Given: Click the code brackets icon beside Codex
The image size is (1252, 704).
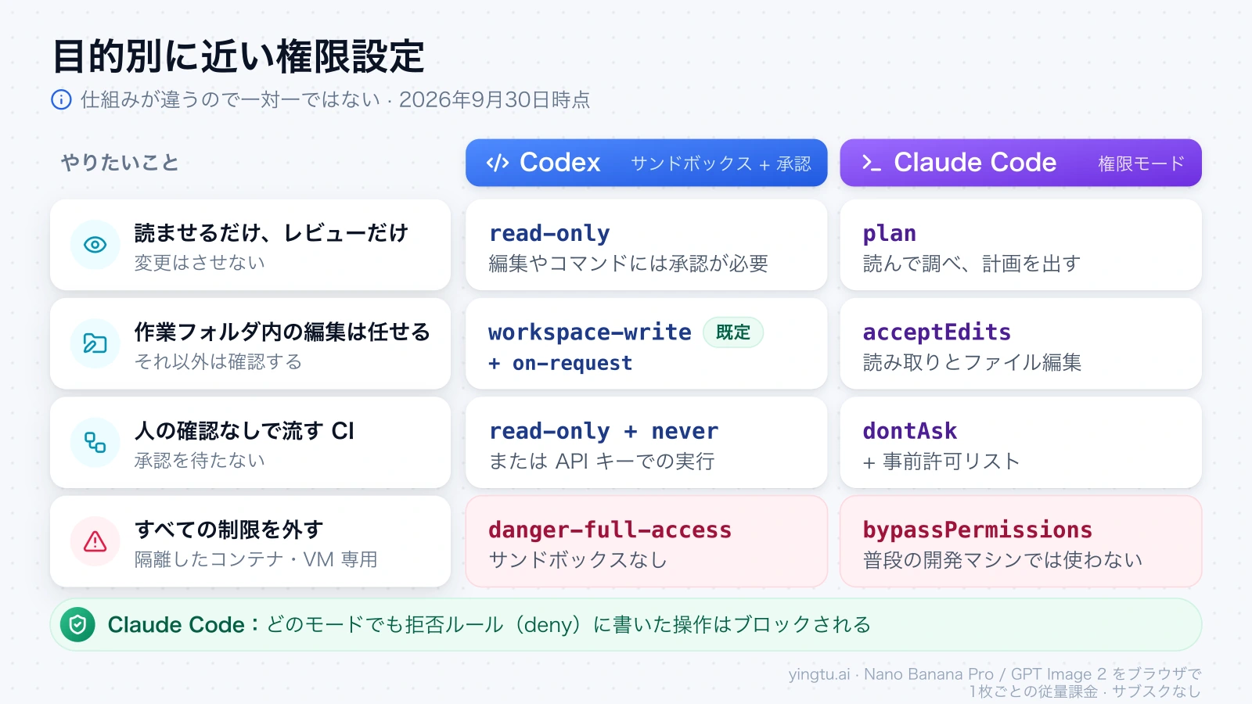Looking at the screenshot, I should (498, 163).
